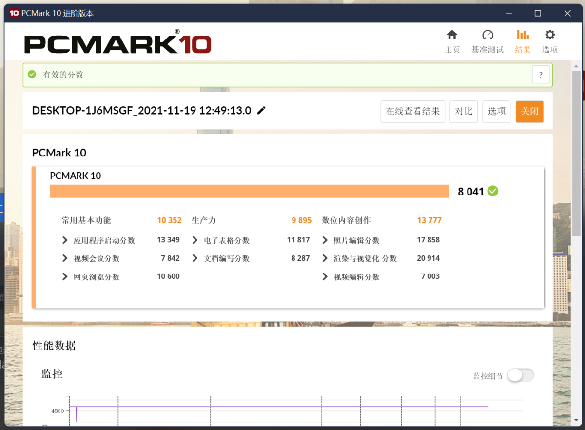Expand the 照片编辑分数 row
This screenshot has width=585, height=430.
(x=325, y=240)
